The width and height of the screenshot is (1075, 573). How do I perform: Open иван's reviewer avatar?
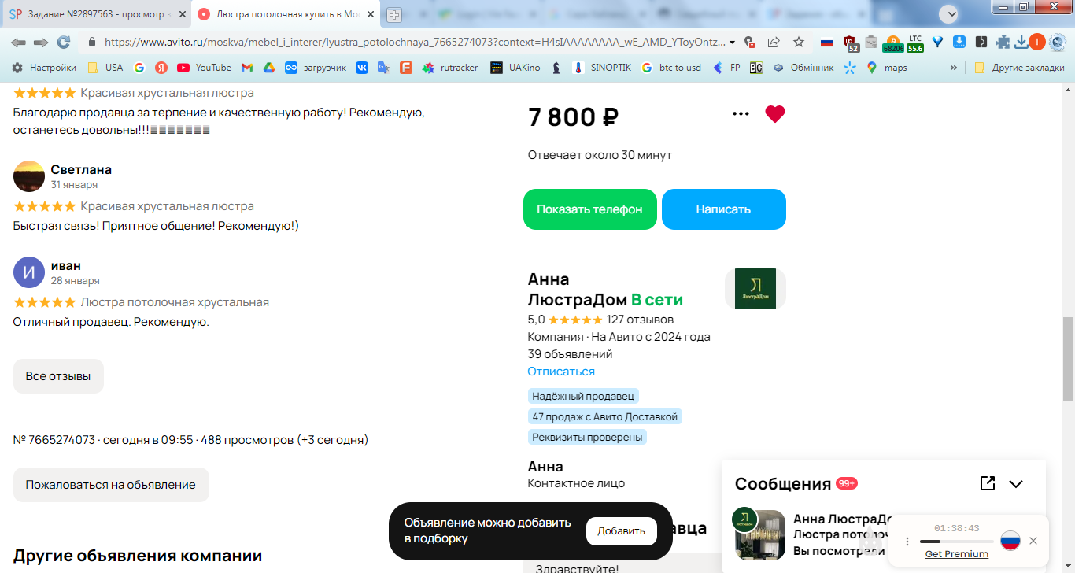(x=29, y=272)
